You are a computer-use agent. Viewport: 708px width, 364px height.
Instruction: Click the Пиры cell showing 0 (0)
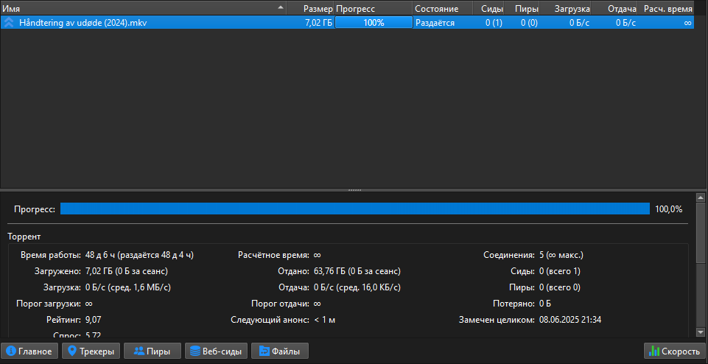tap(529, 23)
